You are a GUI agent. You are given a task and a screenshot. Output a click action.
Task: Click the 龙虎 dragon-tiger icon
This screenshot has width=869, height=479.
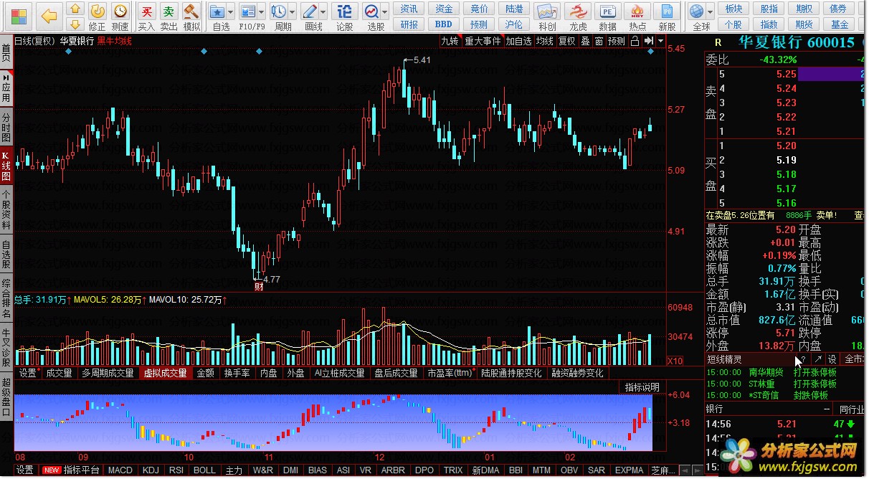(578, 12)
